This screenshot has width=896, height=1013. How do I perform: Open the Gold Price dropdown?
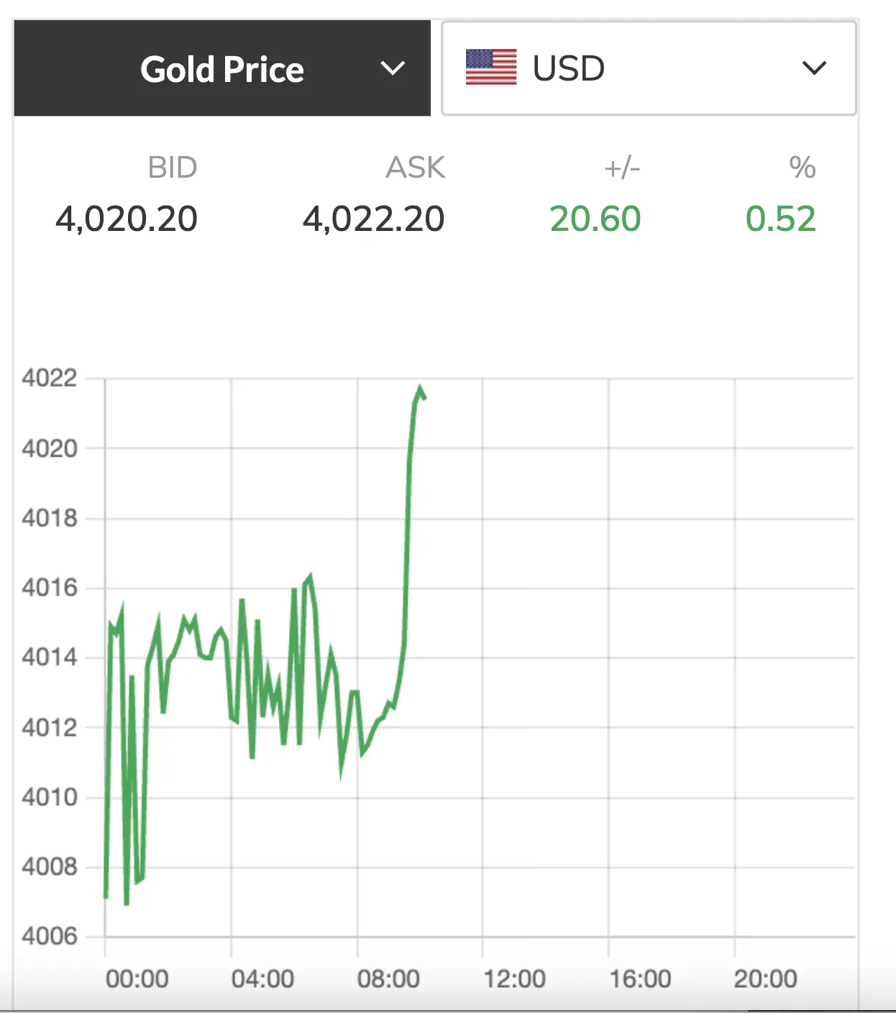point(221,69)
